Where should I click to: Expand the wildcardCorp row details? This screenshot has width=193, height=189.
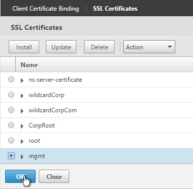[22, 96]
